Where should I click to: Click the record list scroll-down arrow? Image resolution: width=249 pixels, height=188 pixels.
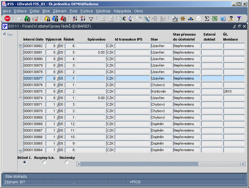[x=20, y=151]
